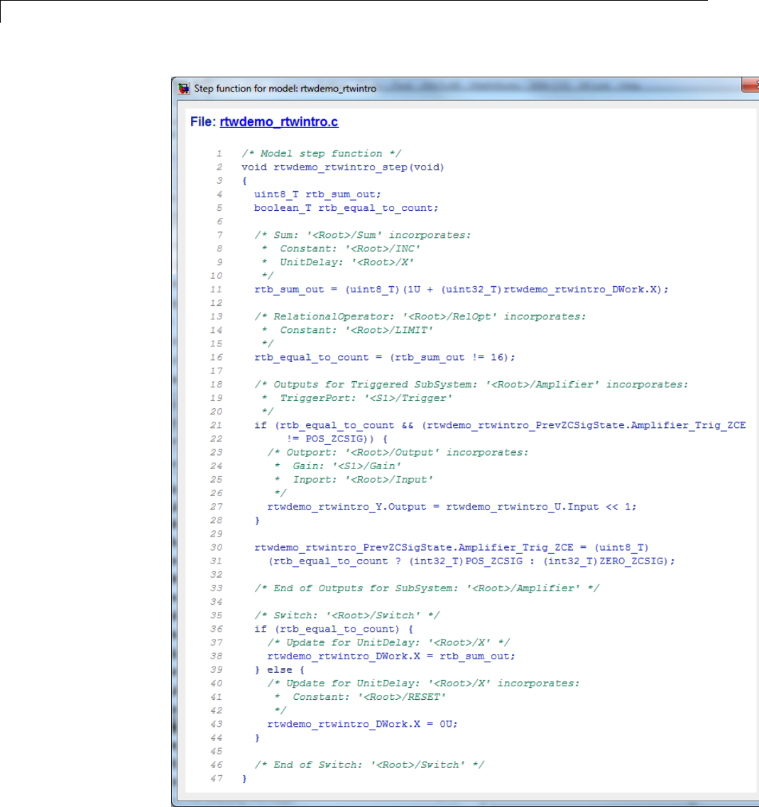Image resolution: width=759 pixels, height=807 pixels.
Task: Select the 'boolean_T rtb_equal_to_count;' declaration
Action: [x=346, y=208]
